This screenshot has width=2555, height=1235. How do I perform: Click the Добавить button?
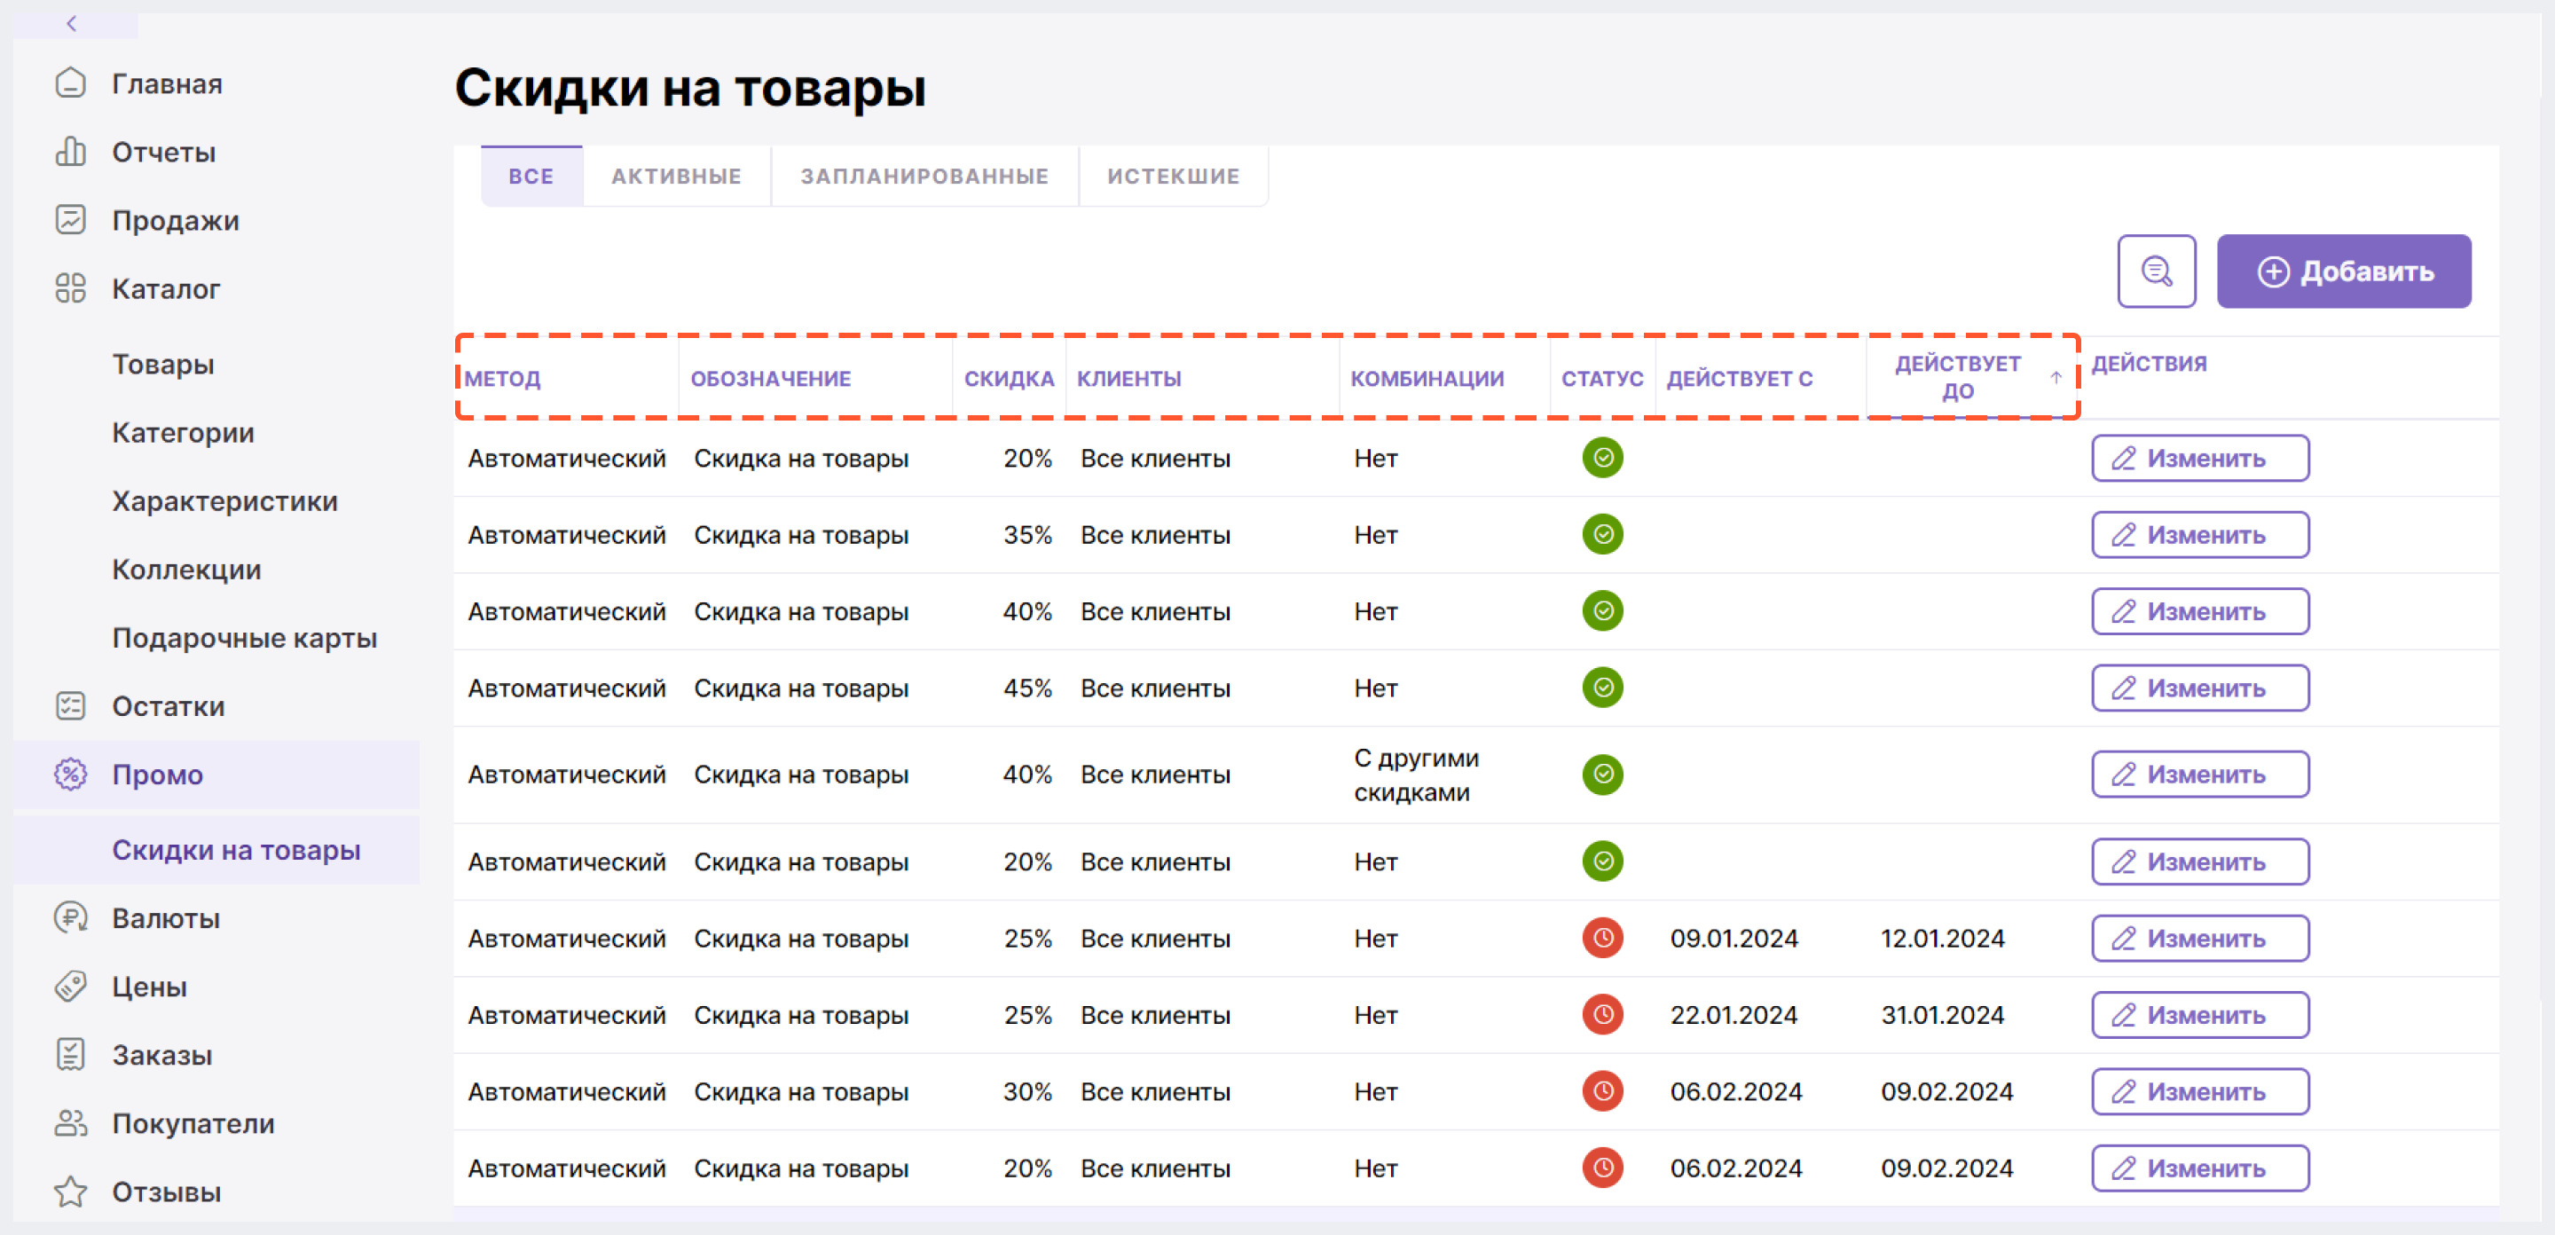[2344, 271]
